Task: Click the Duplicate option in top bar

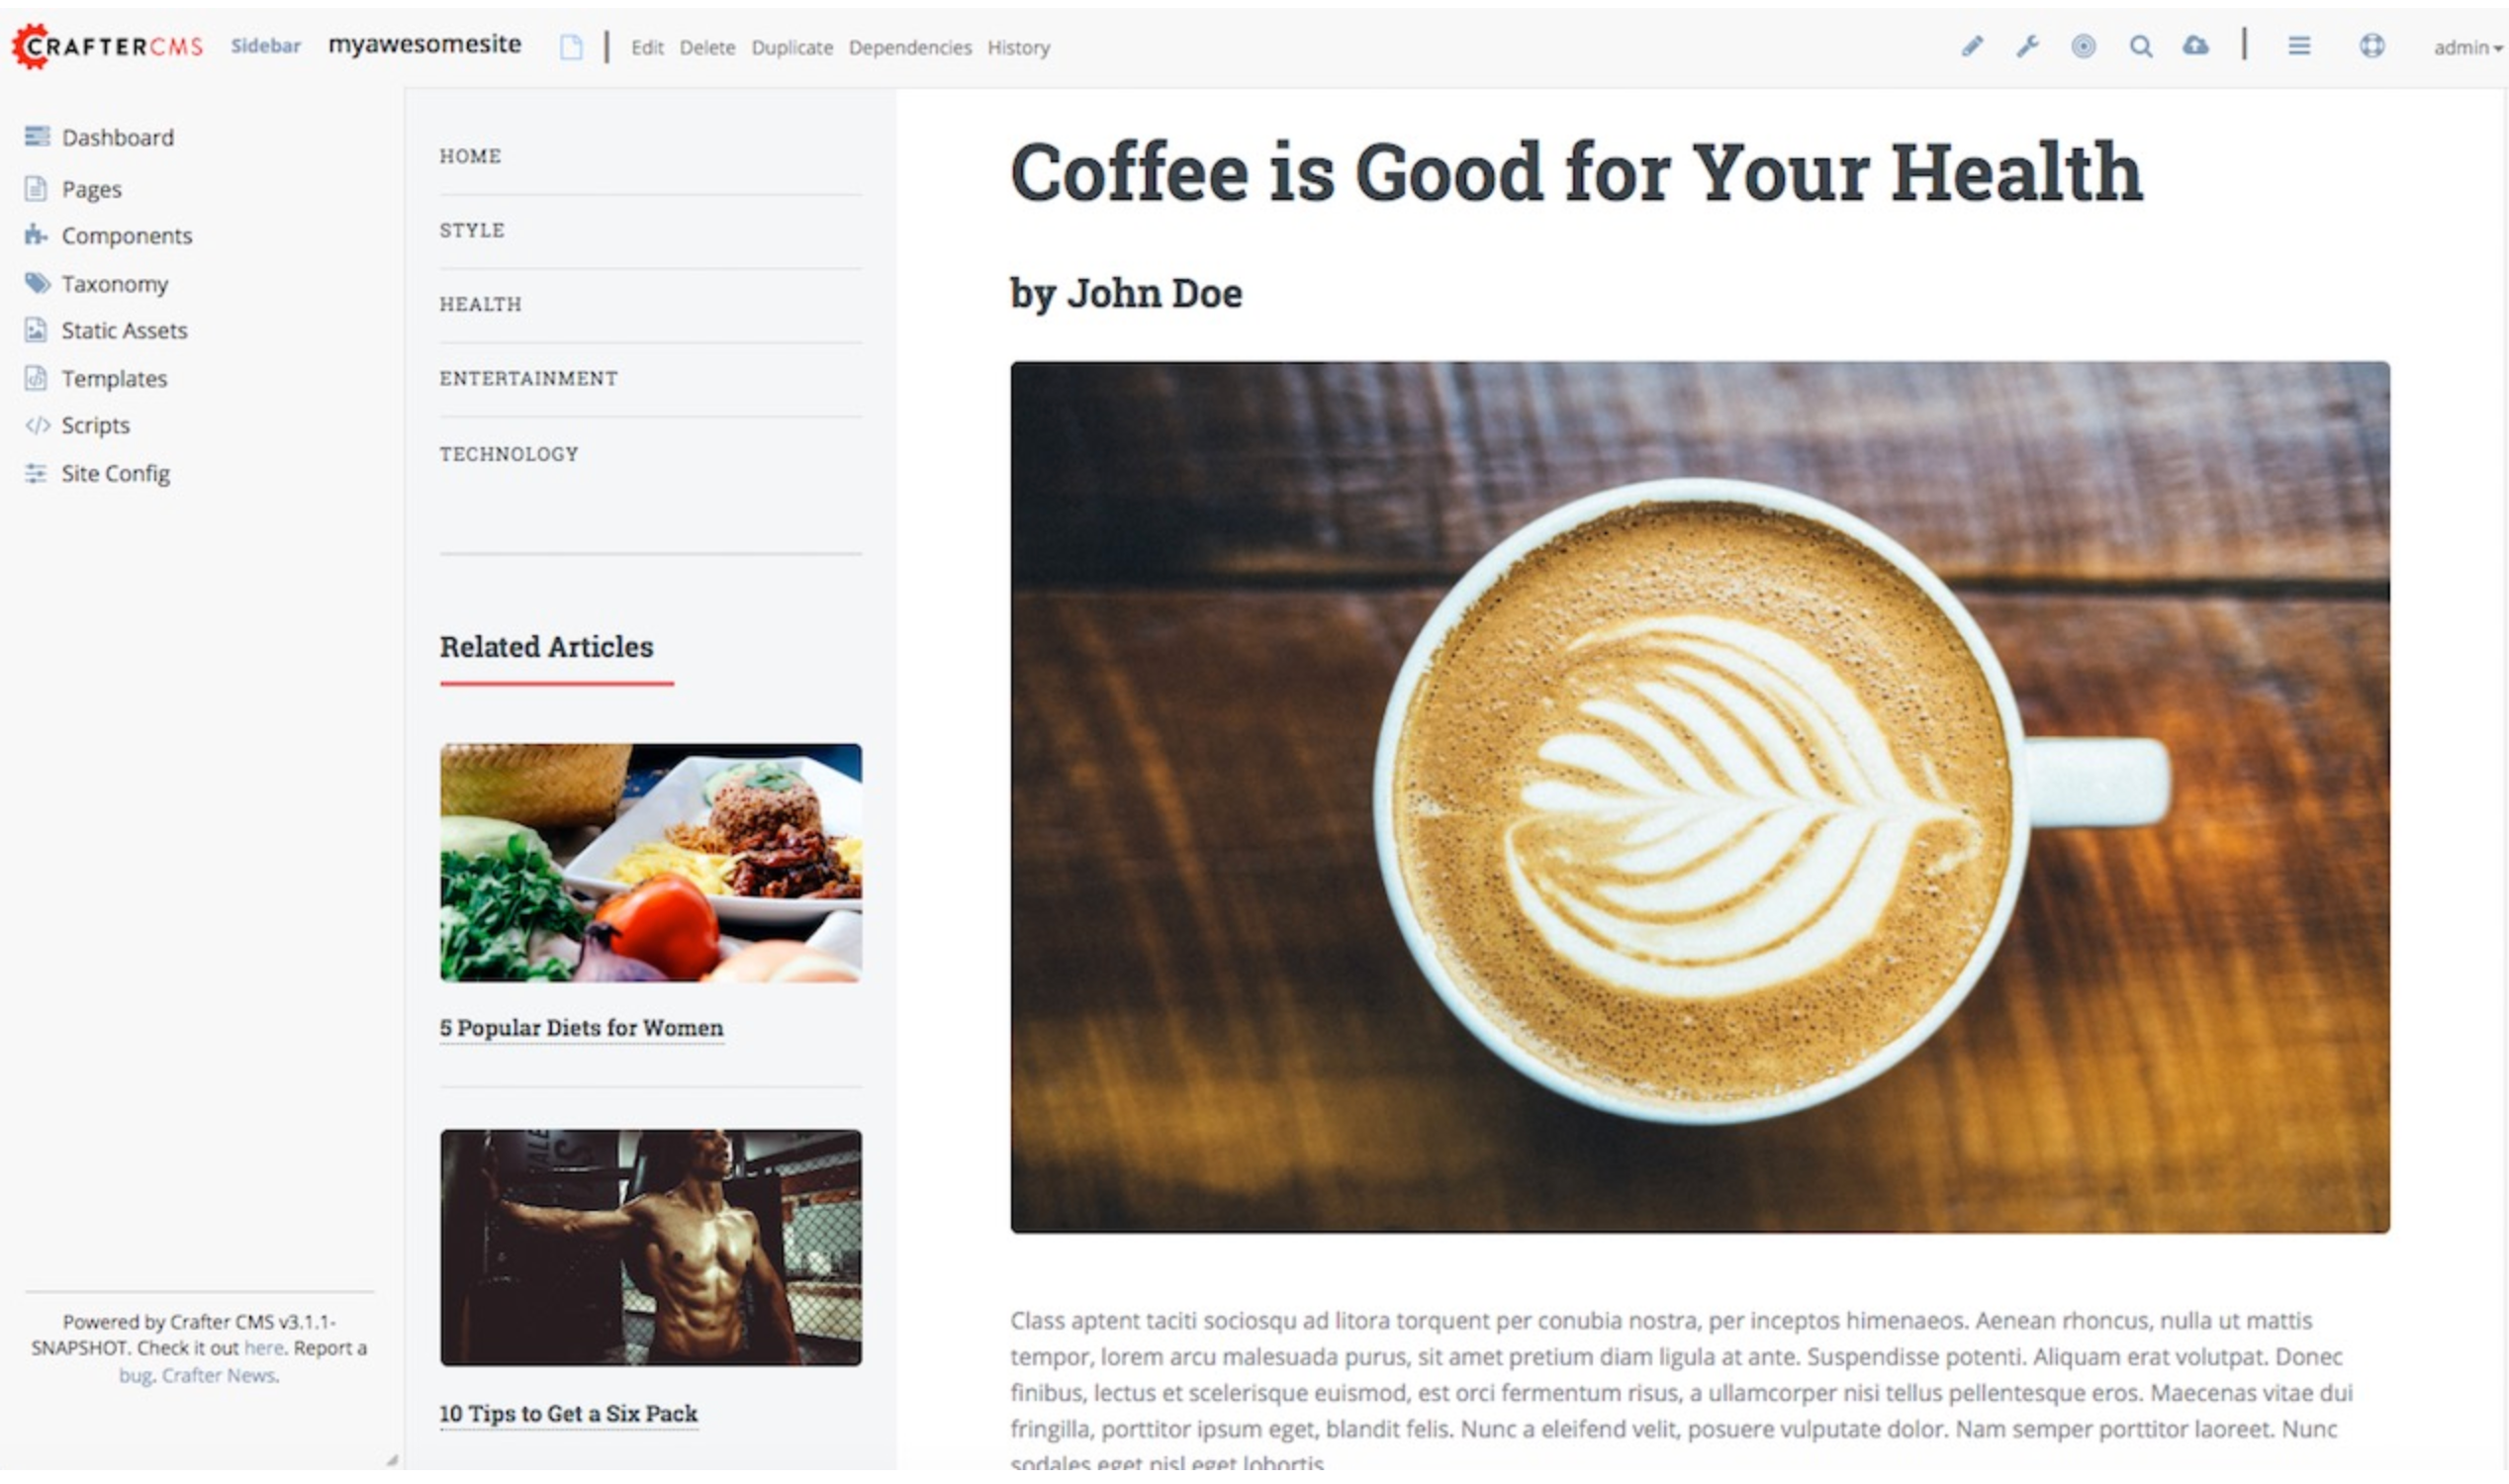Action: click(x=790, y=47)
